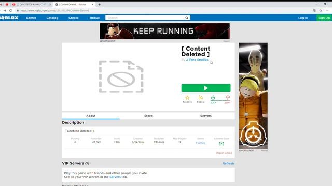Screen dimensions: 332x186
Task: Select the Created date 5/24/2019
Action: click(x=138, y=142)
